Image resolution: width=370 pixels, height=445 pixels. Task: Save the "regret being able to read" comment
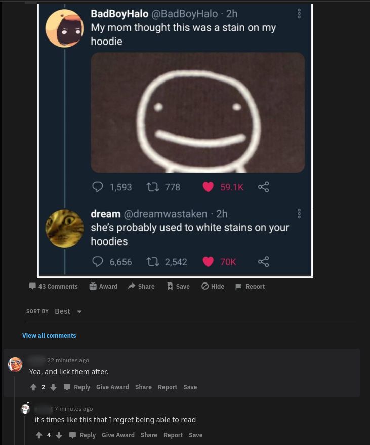(x=195, y=435)
